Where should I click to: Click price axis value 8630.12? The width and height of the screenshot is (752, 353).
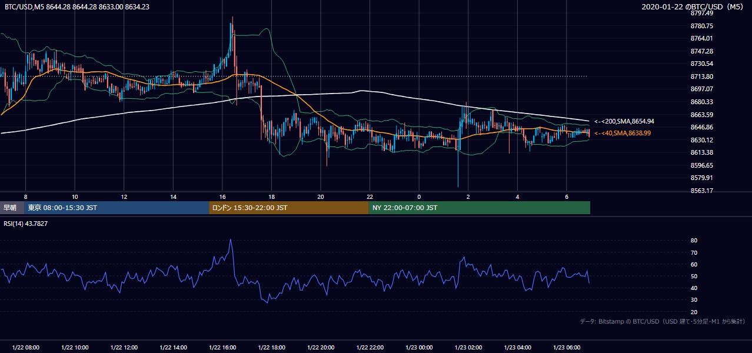pos(702,140)
